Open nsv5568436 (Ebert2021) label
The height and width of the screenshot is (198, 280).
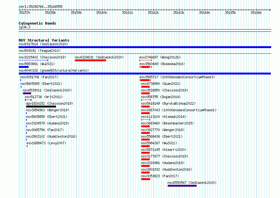162,136
